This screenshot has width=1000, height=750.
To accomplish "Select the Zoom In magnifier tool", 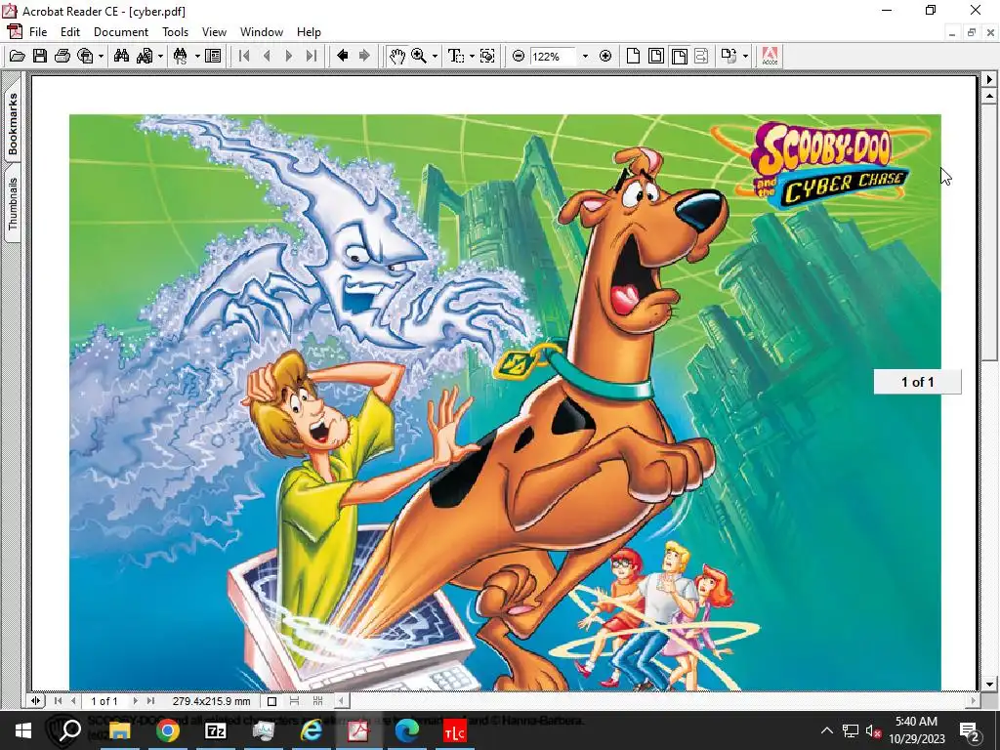I will point(419,56).
